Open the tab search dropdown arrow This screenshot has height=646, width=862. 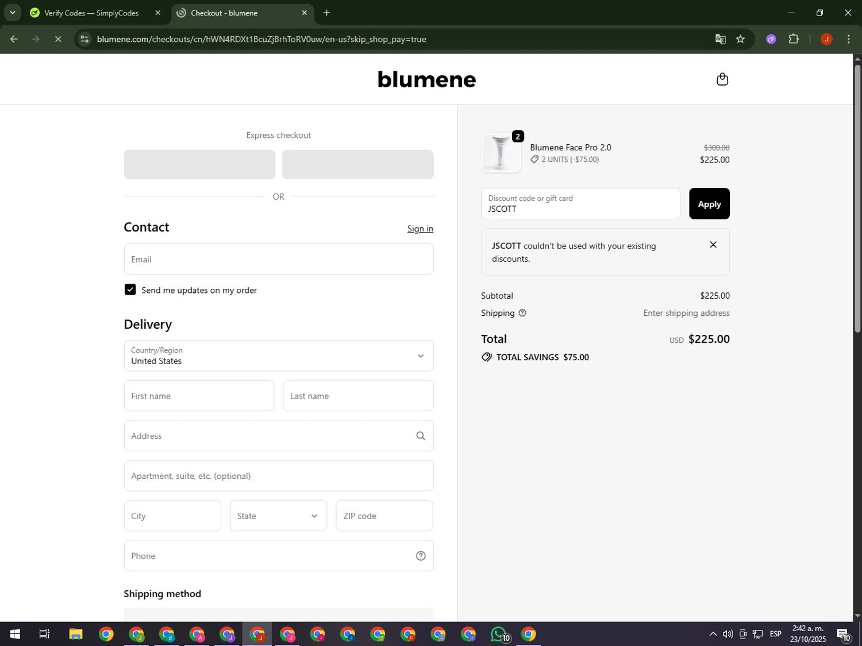pos(12,13)
